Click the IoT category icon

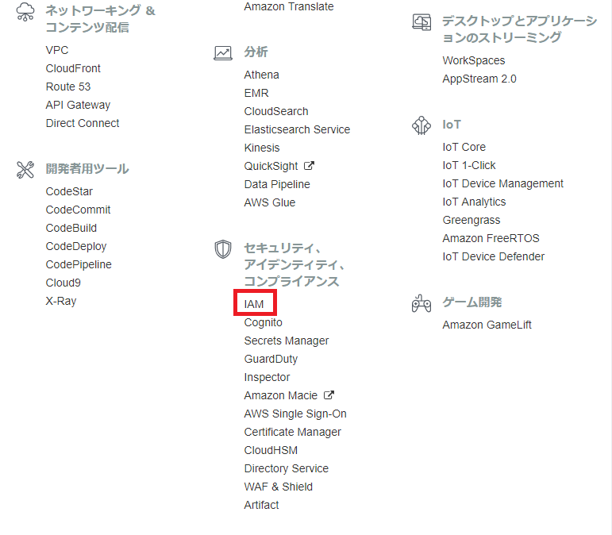coord(421,125)
